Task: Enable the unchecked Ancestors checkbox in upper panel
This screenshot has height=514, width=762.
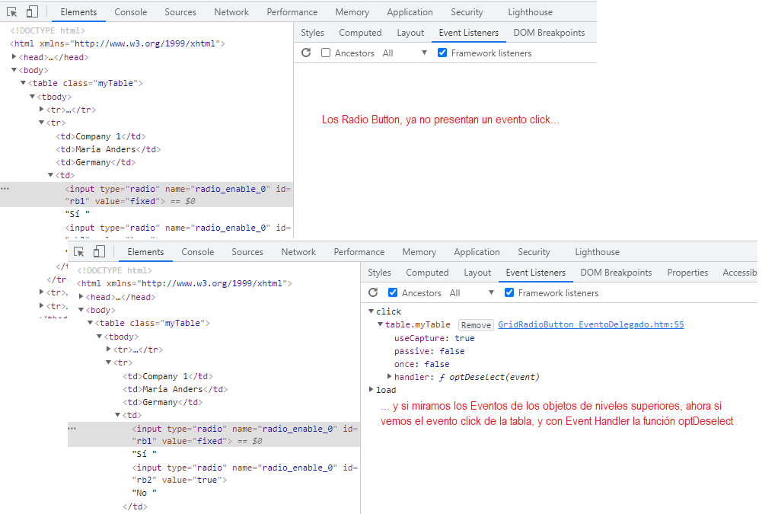Action: (326, 53)
